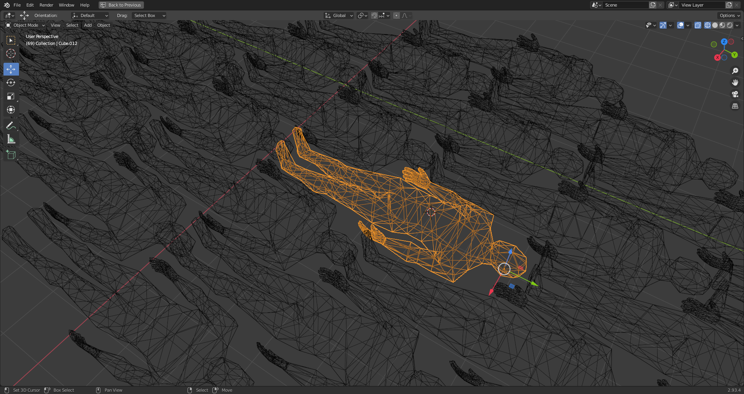Open the Object Mode dropdown
The width and height of the screenshot is (744, 394).
[25, 25]
